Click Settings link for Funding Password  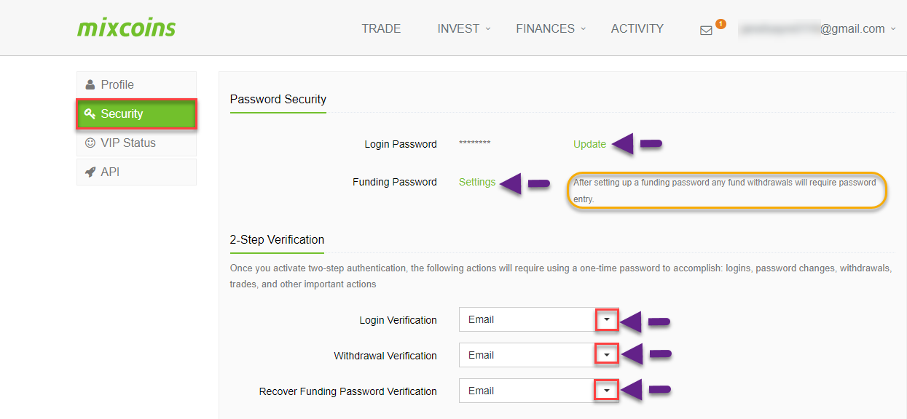(x=477, y=182)
